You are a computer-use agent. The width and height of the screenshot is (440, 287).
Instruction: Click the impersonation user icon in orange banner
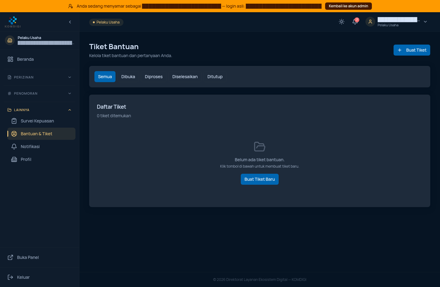pyautogui.click(x=71, y=6)
